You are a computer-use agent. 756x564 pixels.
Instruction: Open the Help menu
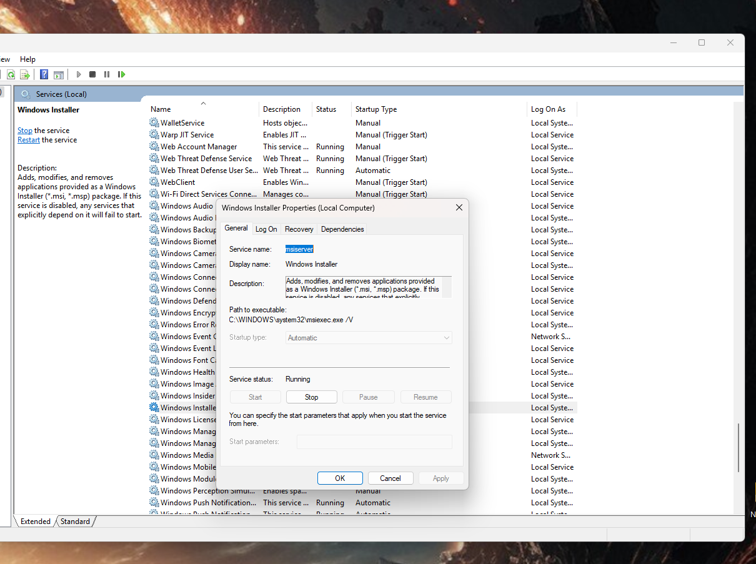pyautogui.click(x=27, y=59)
